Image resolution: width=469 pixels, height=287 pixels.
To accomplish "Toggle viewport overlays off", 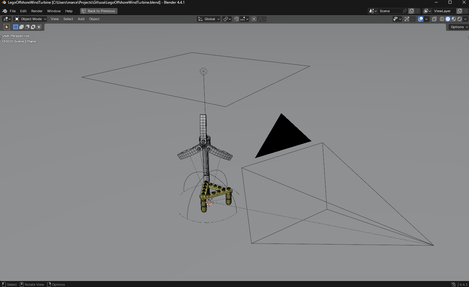I will click(421, 19).
